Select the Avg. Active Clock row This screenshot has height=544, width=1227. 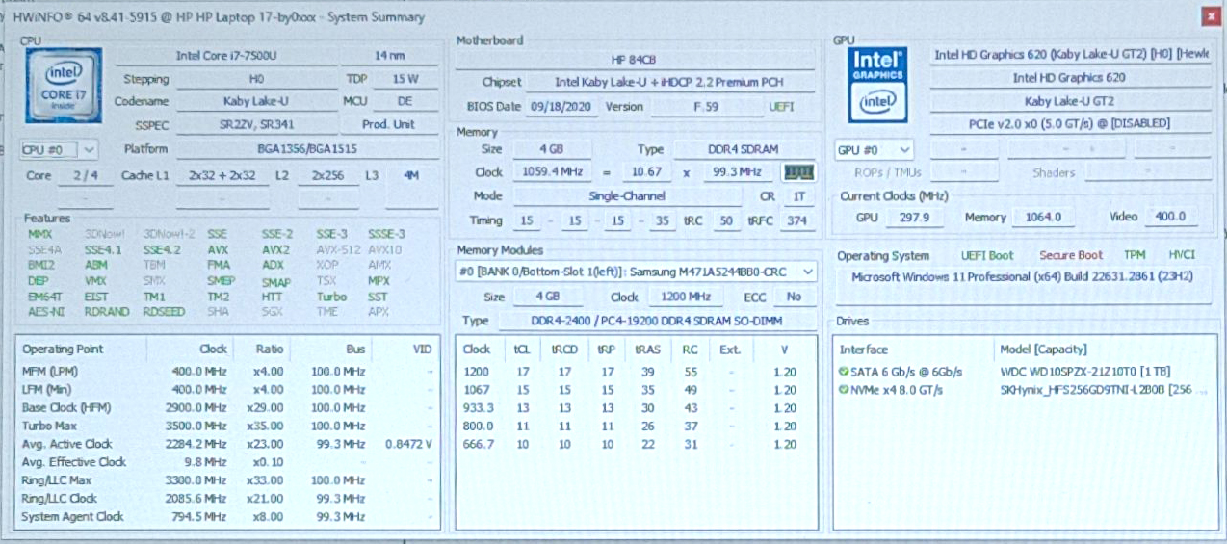[x=227, y=444]
